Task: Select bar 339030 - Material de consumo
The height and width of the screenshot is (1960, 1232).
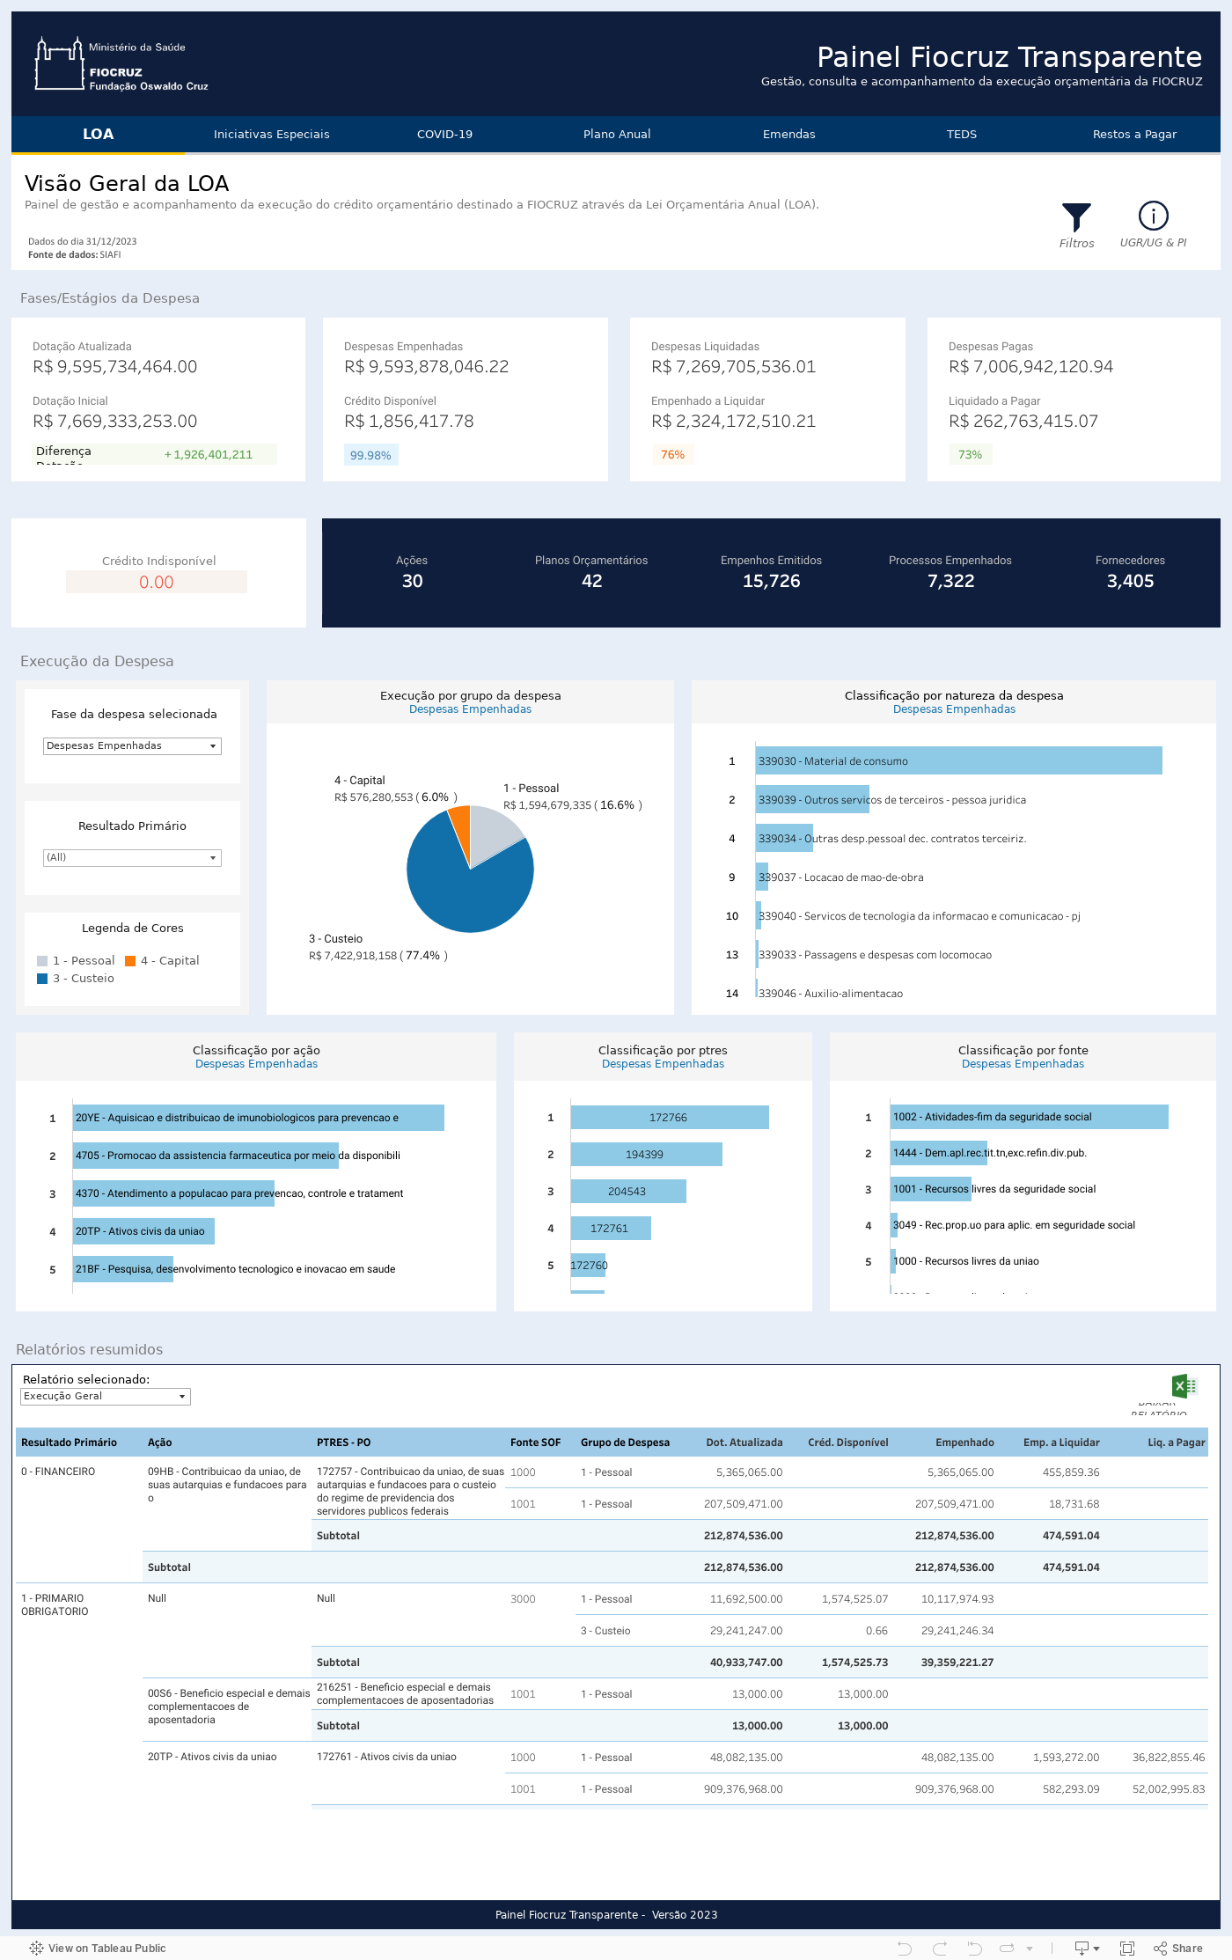Action: [958, 760]
